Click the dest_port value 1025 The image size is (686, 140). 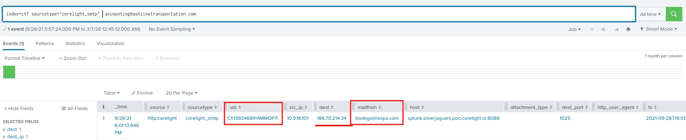tap(565, 118)
